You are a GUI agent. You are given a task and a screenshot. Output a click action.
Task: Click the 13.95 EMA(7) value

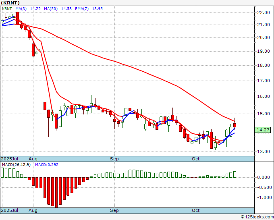pos(98,9)
